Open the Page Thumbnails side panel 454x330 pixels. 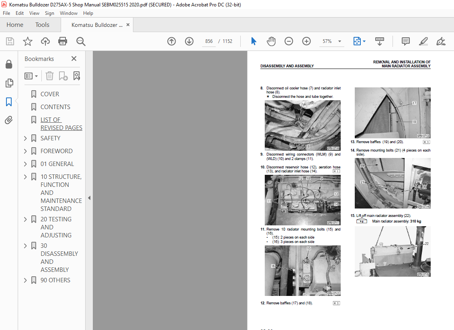coord(9,83)
